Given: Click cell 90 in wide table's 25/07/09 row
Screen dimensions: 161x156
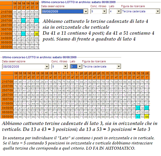Looking at the screenshot, I should (x=64, y=91).
